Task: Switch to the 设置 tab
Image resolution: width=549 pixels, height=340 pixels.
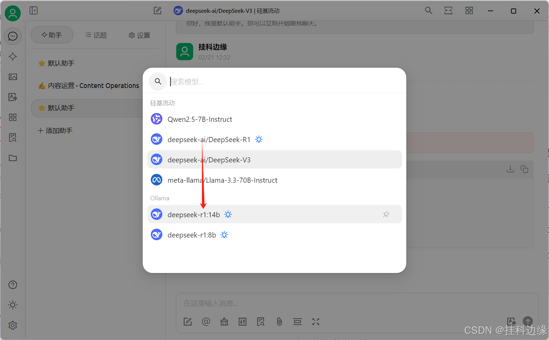Action: coord(139,35)
